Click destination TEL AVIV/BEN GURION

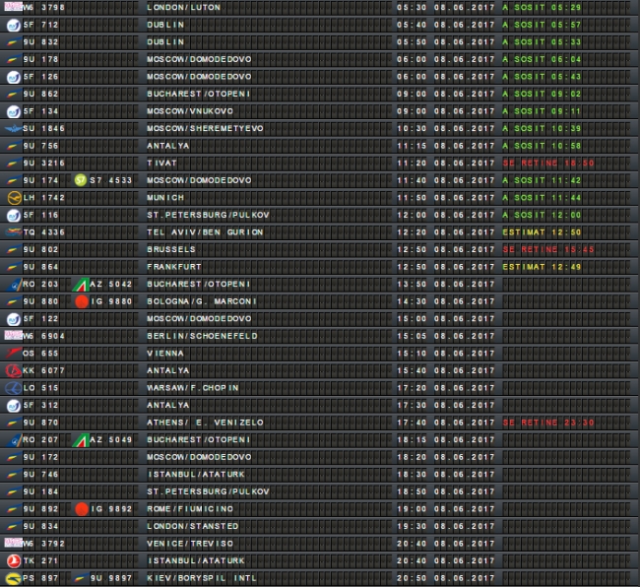[206, 232]
